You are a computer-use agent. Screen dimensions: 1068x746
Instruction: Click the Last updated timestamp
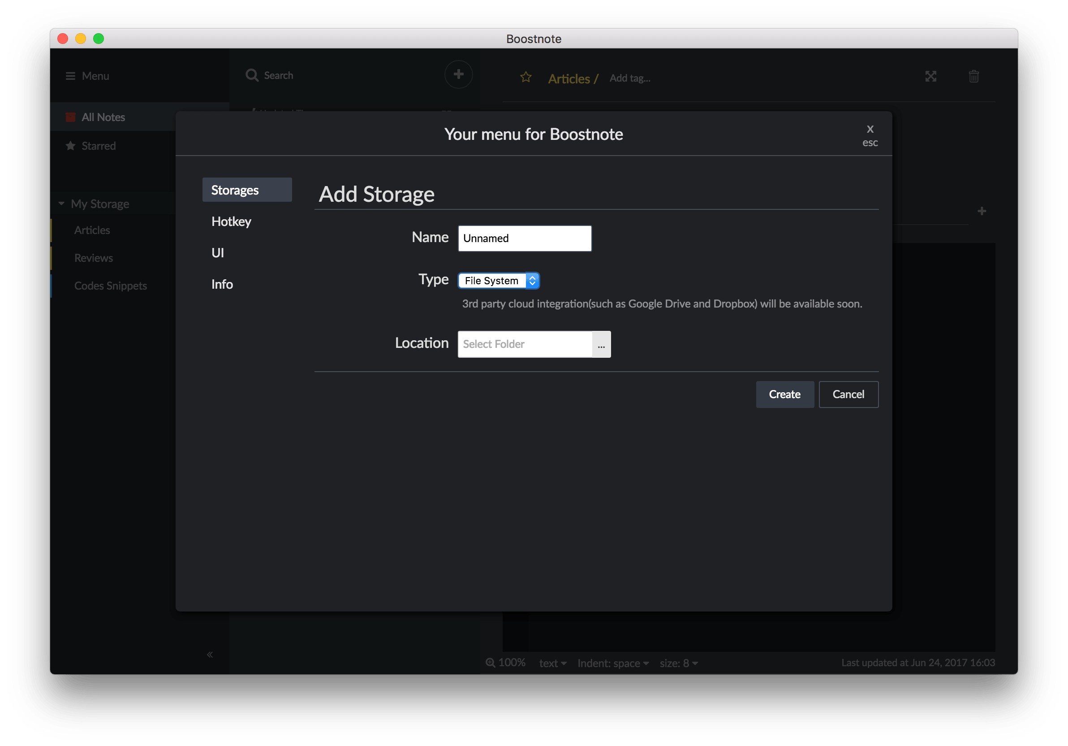click(x=918, y=662)
